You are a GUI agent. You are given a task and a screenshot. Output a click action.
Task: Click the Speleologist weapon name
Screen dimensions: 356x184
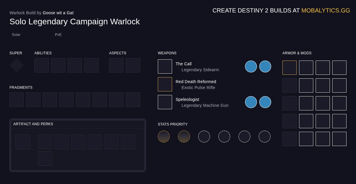[x=187, y=99]
